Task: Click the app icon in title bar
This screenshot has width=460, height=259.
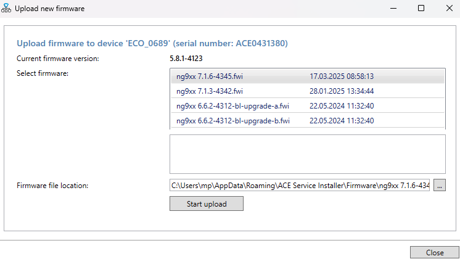Action: click(7, 9)
